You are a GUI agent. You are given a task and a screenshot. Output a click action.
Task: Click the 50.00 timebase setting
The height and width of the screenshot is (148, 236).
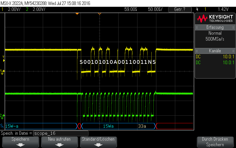[155, 9]
